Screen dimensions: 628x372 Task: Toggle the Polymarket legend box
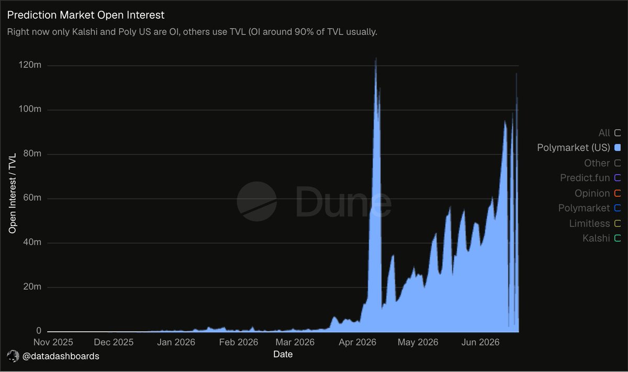[x=618, y=208]
